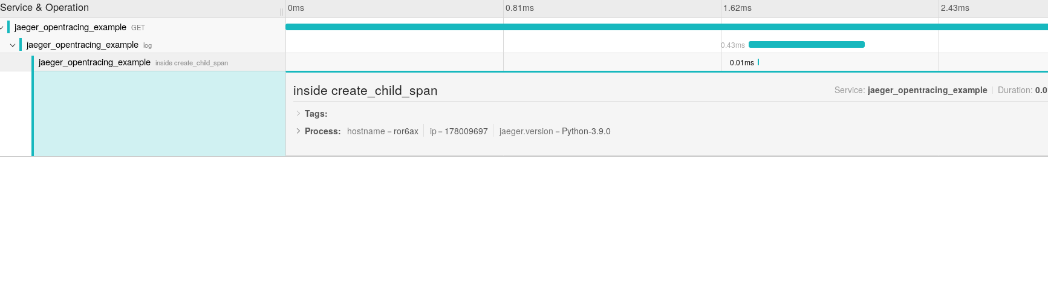Click the 2.43ms timeline tick label
This screenshot has width=1048, height=303.
coord(955,8)
